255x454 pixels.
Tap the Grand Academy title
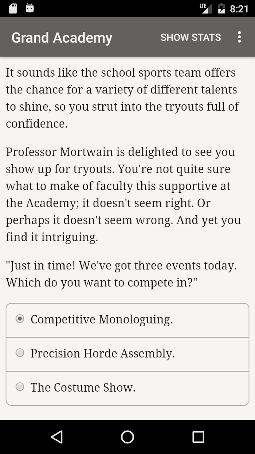coord(62,38)
